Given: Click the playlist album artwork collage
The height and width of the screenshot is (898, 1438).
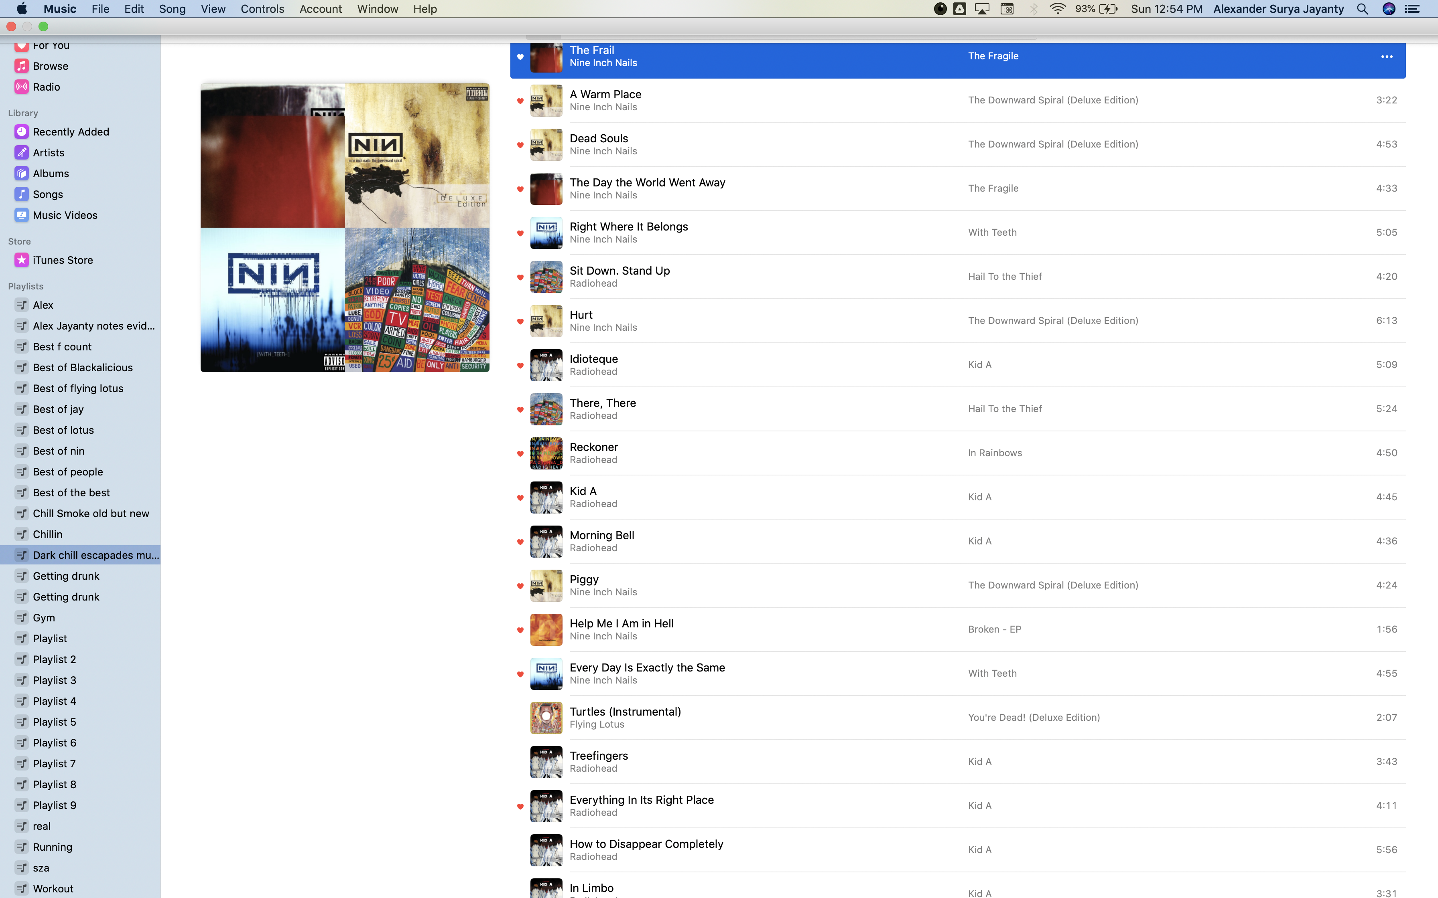Looking at the screenshot, I should click(x=345, y=227).
